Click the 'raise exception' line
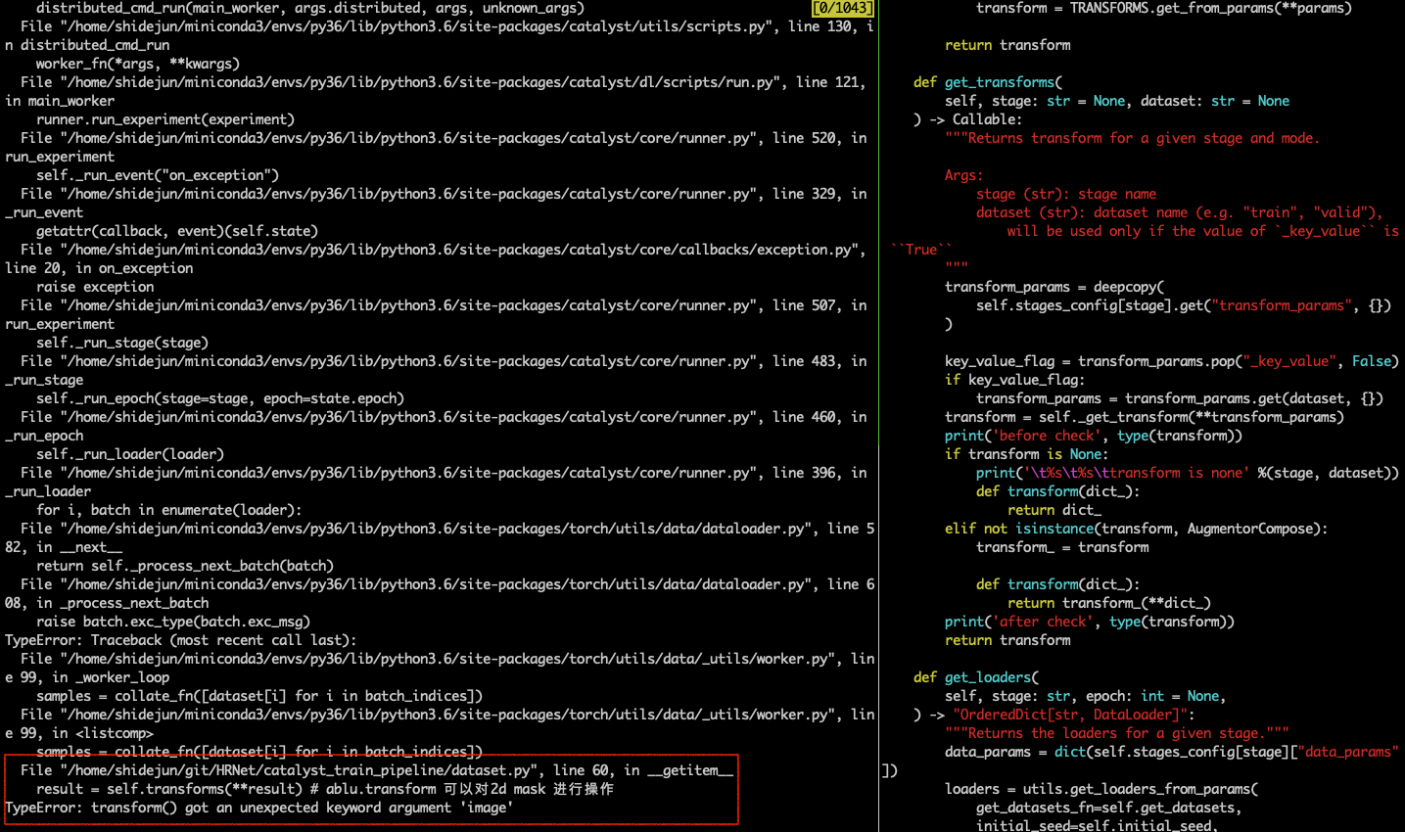Image resolution: width=1405 pixels, height=832 pixels. 95,287
